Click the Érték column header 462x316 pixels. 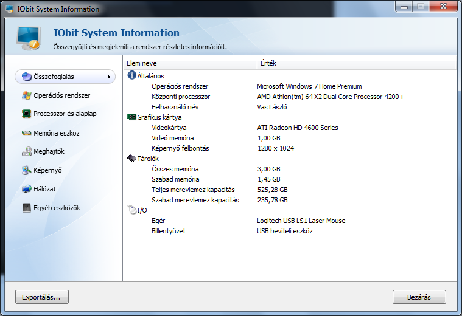click(357, 63)
